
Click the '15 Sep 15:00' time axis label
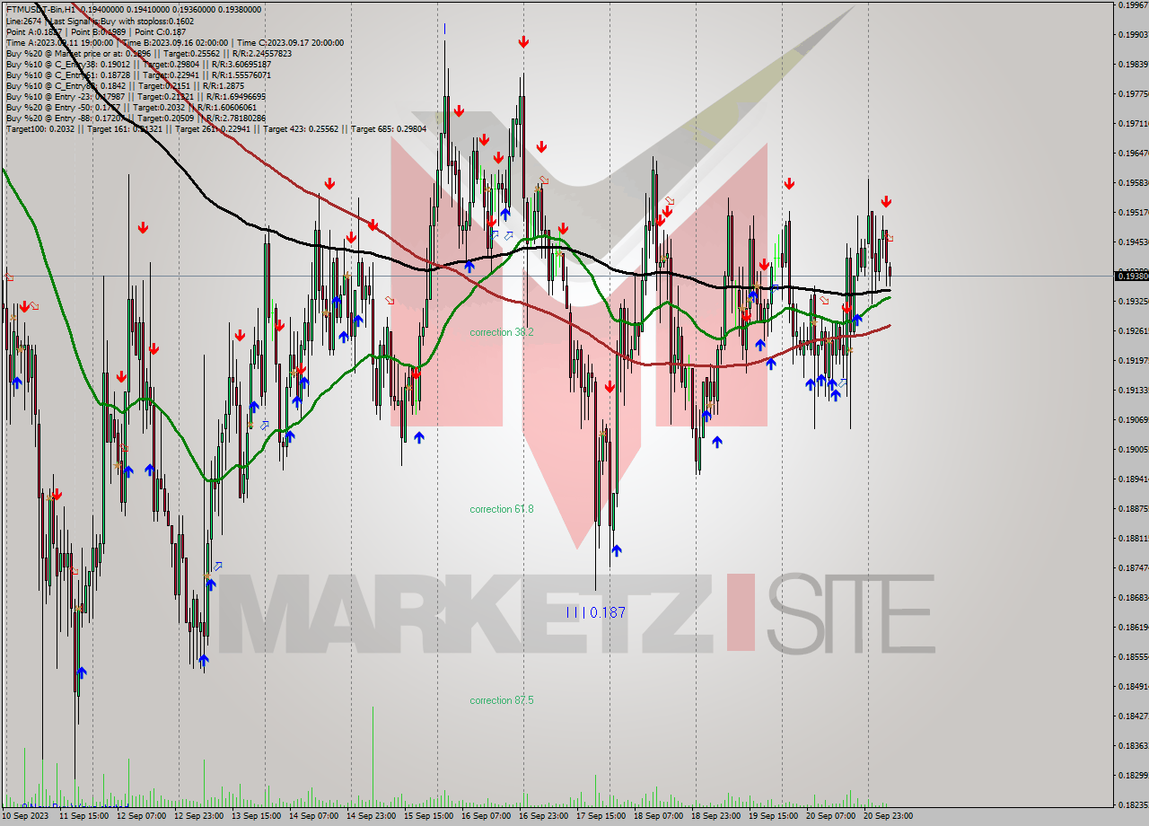(x=428, y=816)
